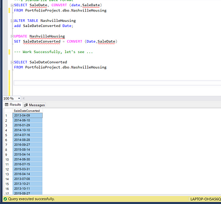
Task: Click 'add SaleDateConverted Date;' line in editor
Action: point(44,26)
